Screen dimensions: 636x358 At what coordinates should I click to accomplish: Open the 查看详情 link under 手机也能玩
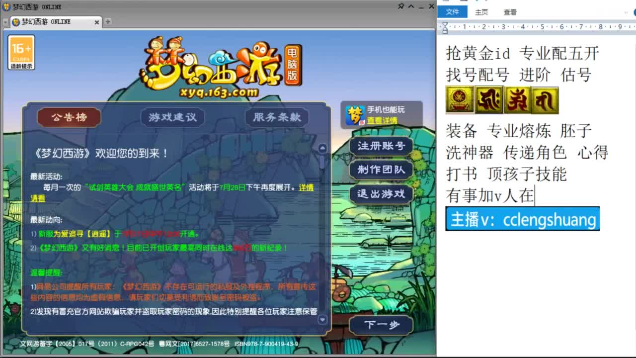pos(382,120)
